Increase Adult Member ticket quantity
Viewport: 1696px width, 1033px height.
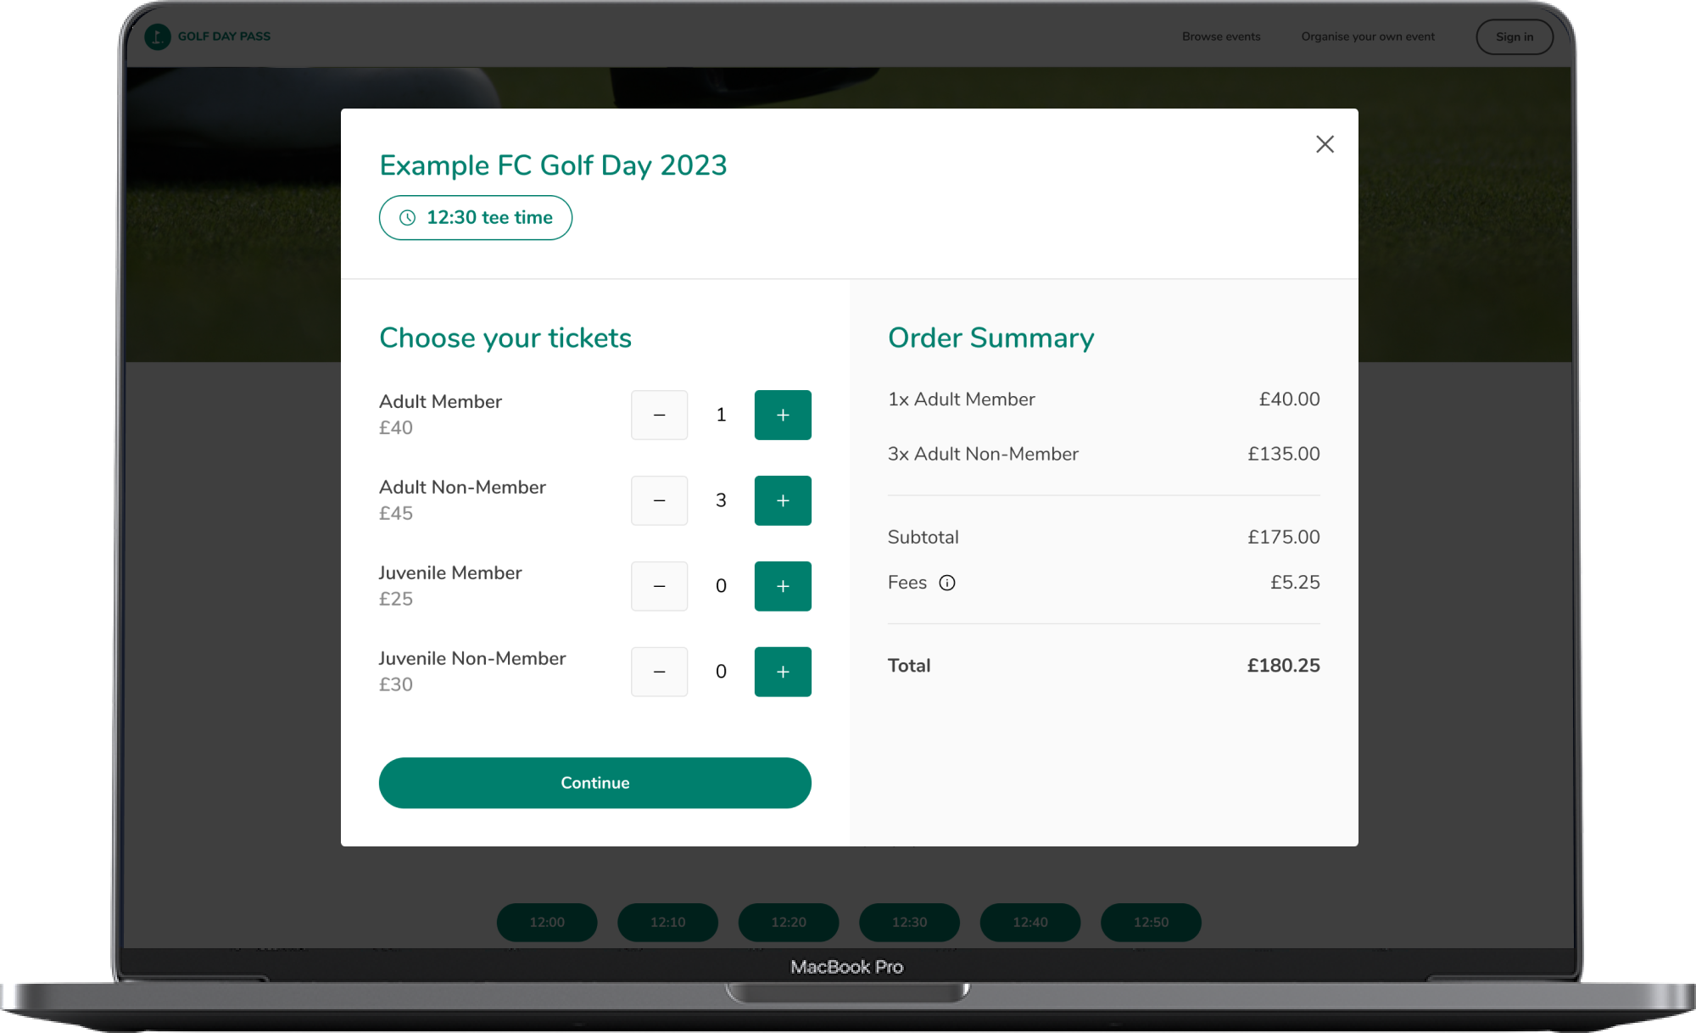point(782,415)
